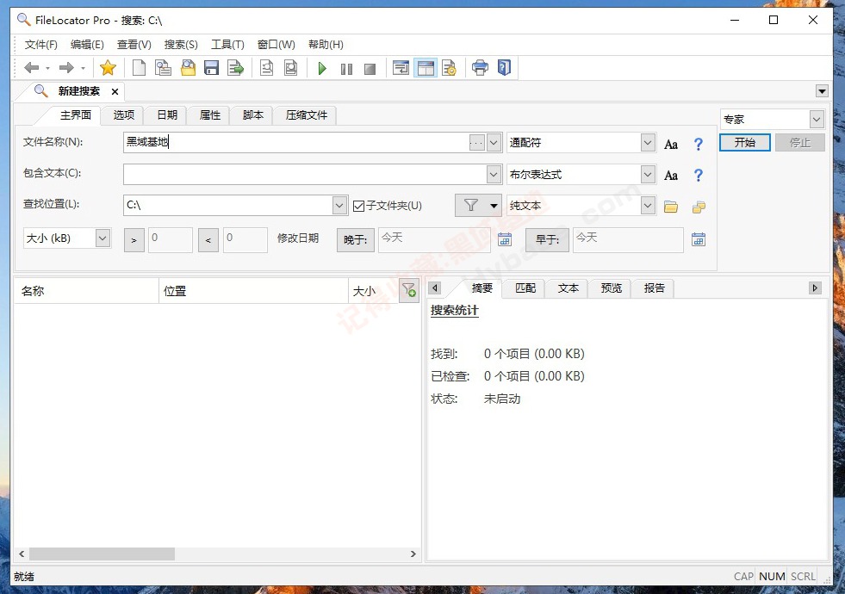The image size is (845, 594).
Task: Toggle case sensitivity for 文件名称 field
Action: tap(671, 144)
